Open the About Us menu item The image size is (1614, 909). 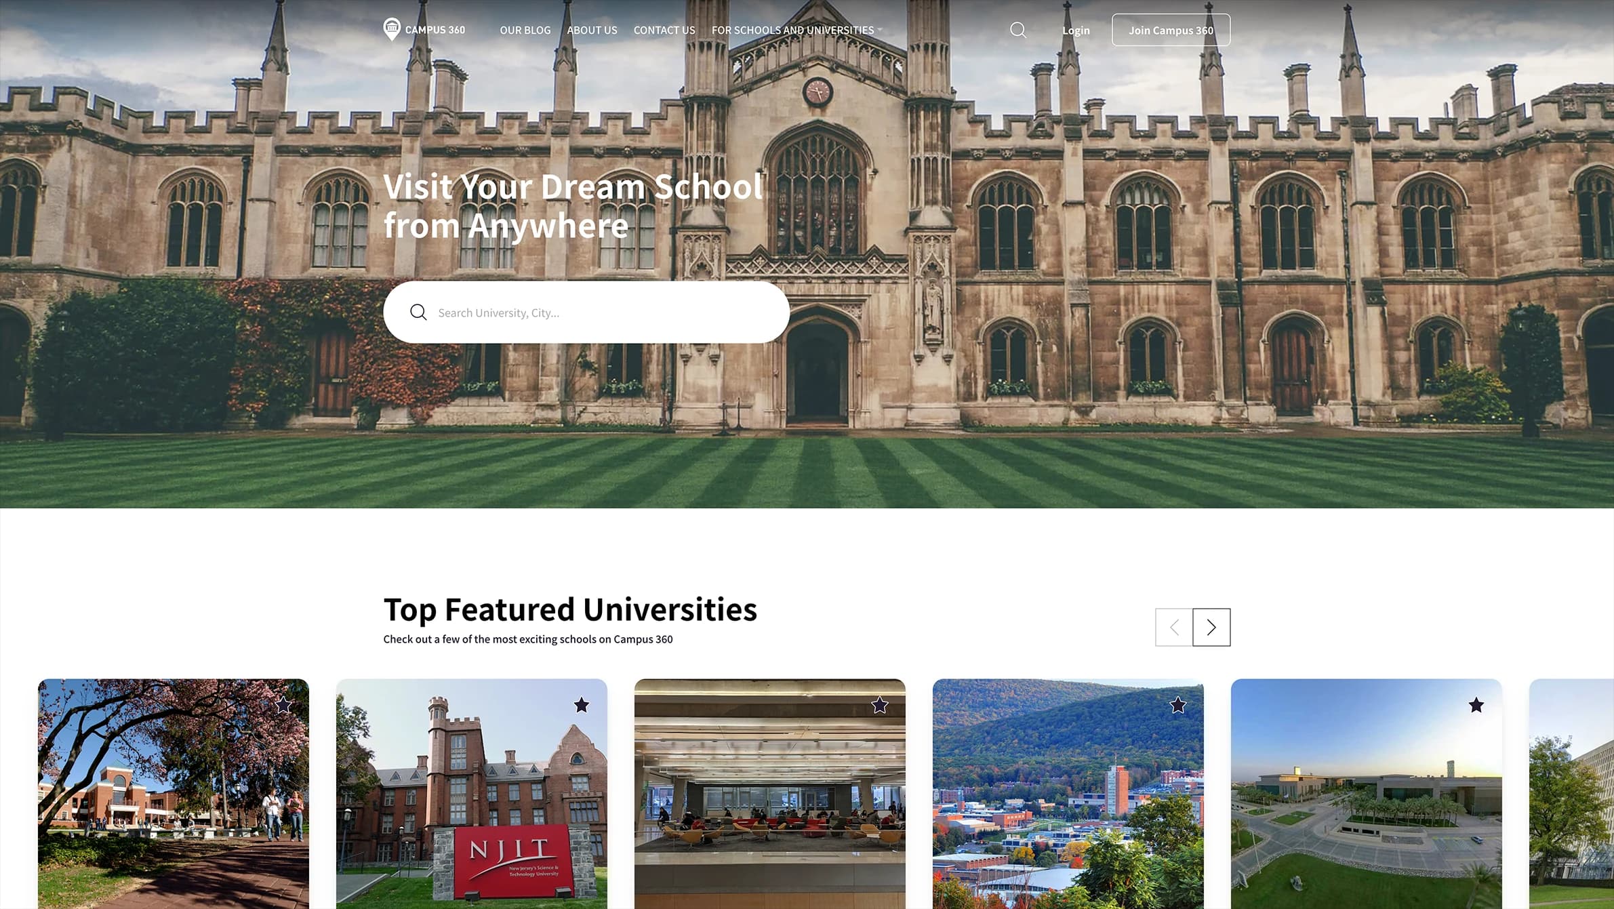coord(592,30)
